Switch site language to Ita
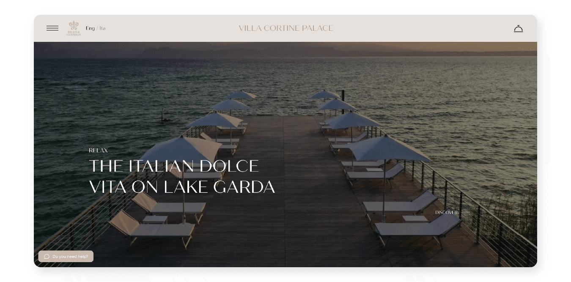The image size is (571, 282). point(102,28)
